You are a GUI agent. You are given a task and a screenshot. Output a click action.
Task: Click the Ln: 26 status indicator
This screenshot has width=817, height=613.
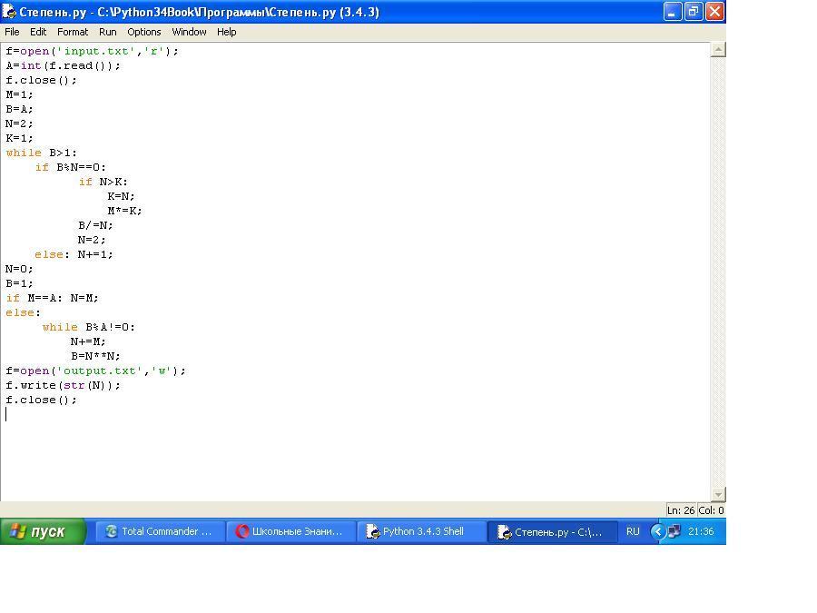coord(681,510)
